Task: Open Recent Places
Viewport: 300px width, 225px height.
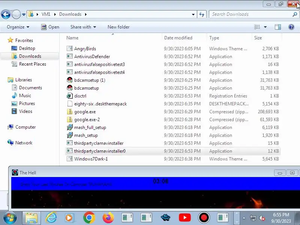Action: point(33,64)
